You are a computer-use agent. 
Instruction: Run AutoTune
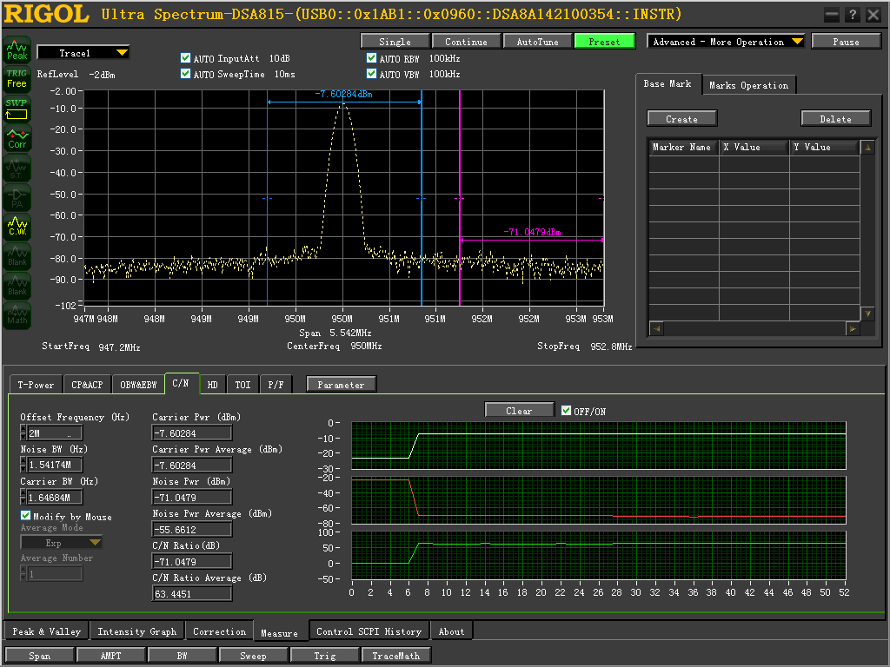pos(537,42)
